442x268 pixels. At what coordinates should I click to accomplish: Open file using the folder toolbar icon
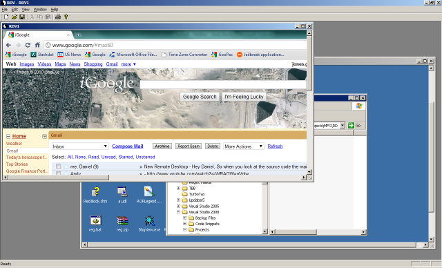14,17
